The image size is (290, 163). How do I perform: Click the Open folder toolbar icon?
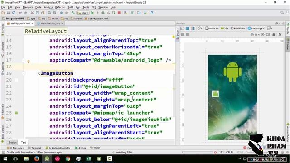[3, 13]
